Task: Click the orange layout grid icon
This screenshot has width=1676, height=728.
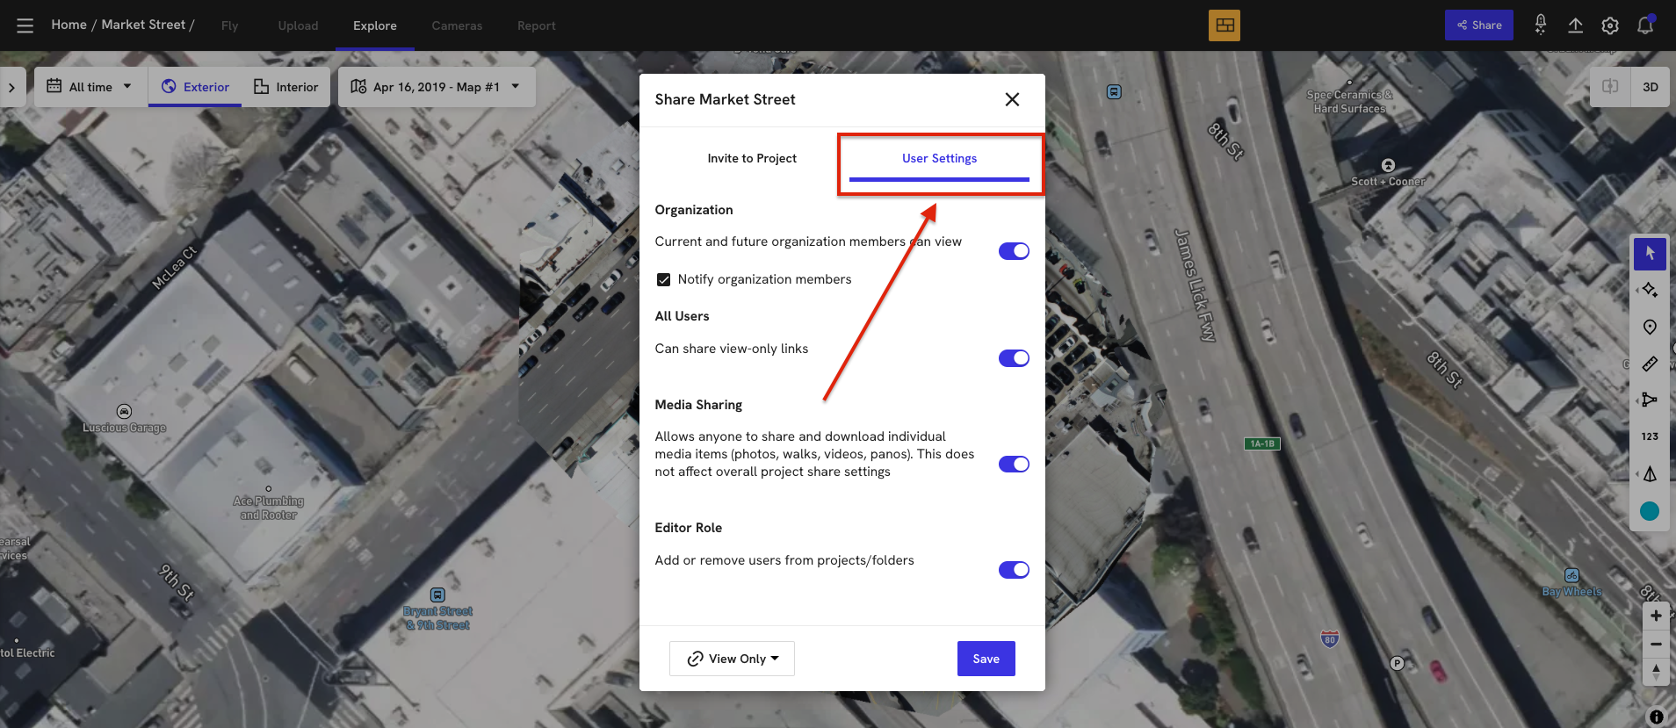Action: tap(1224, 25)
